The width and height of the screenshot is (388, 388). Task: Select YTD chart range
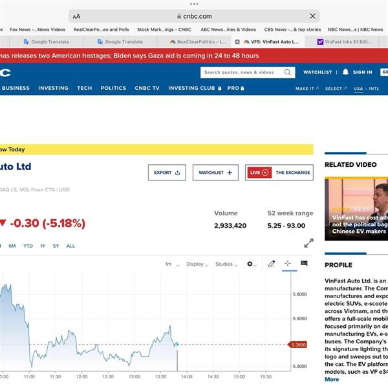28,246
